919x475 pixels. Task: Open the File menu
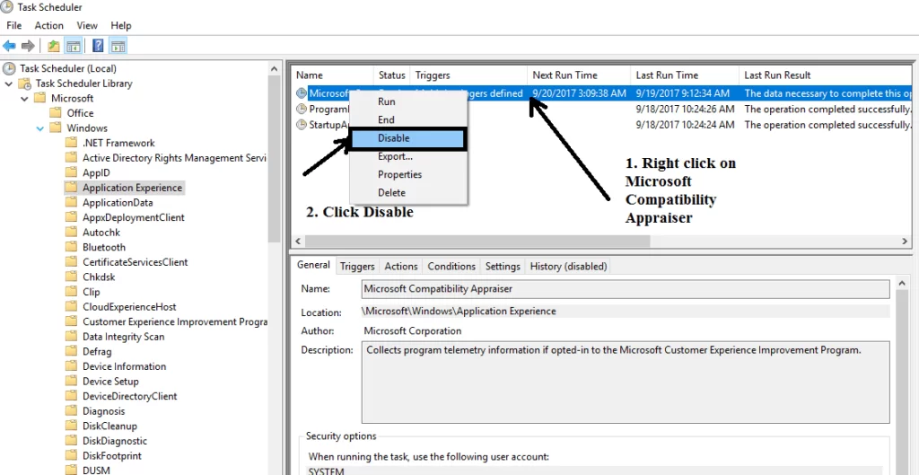pos(14,26)
